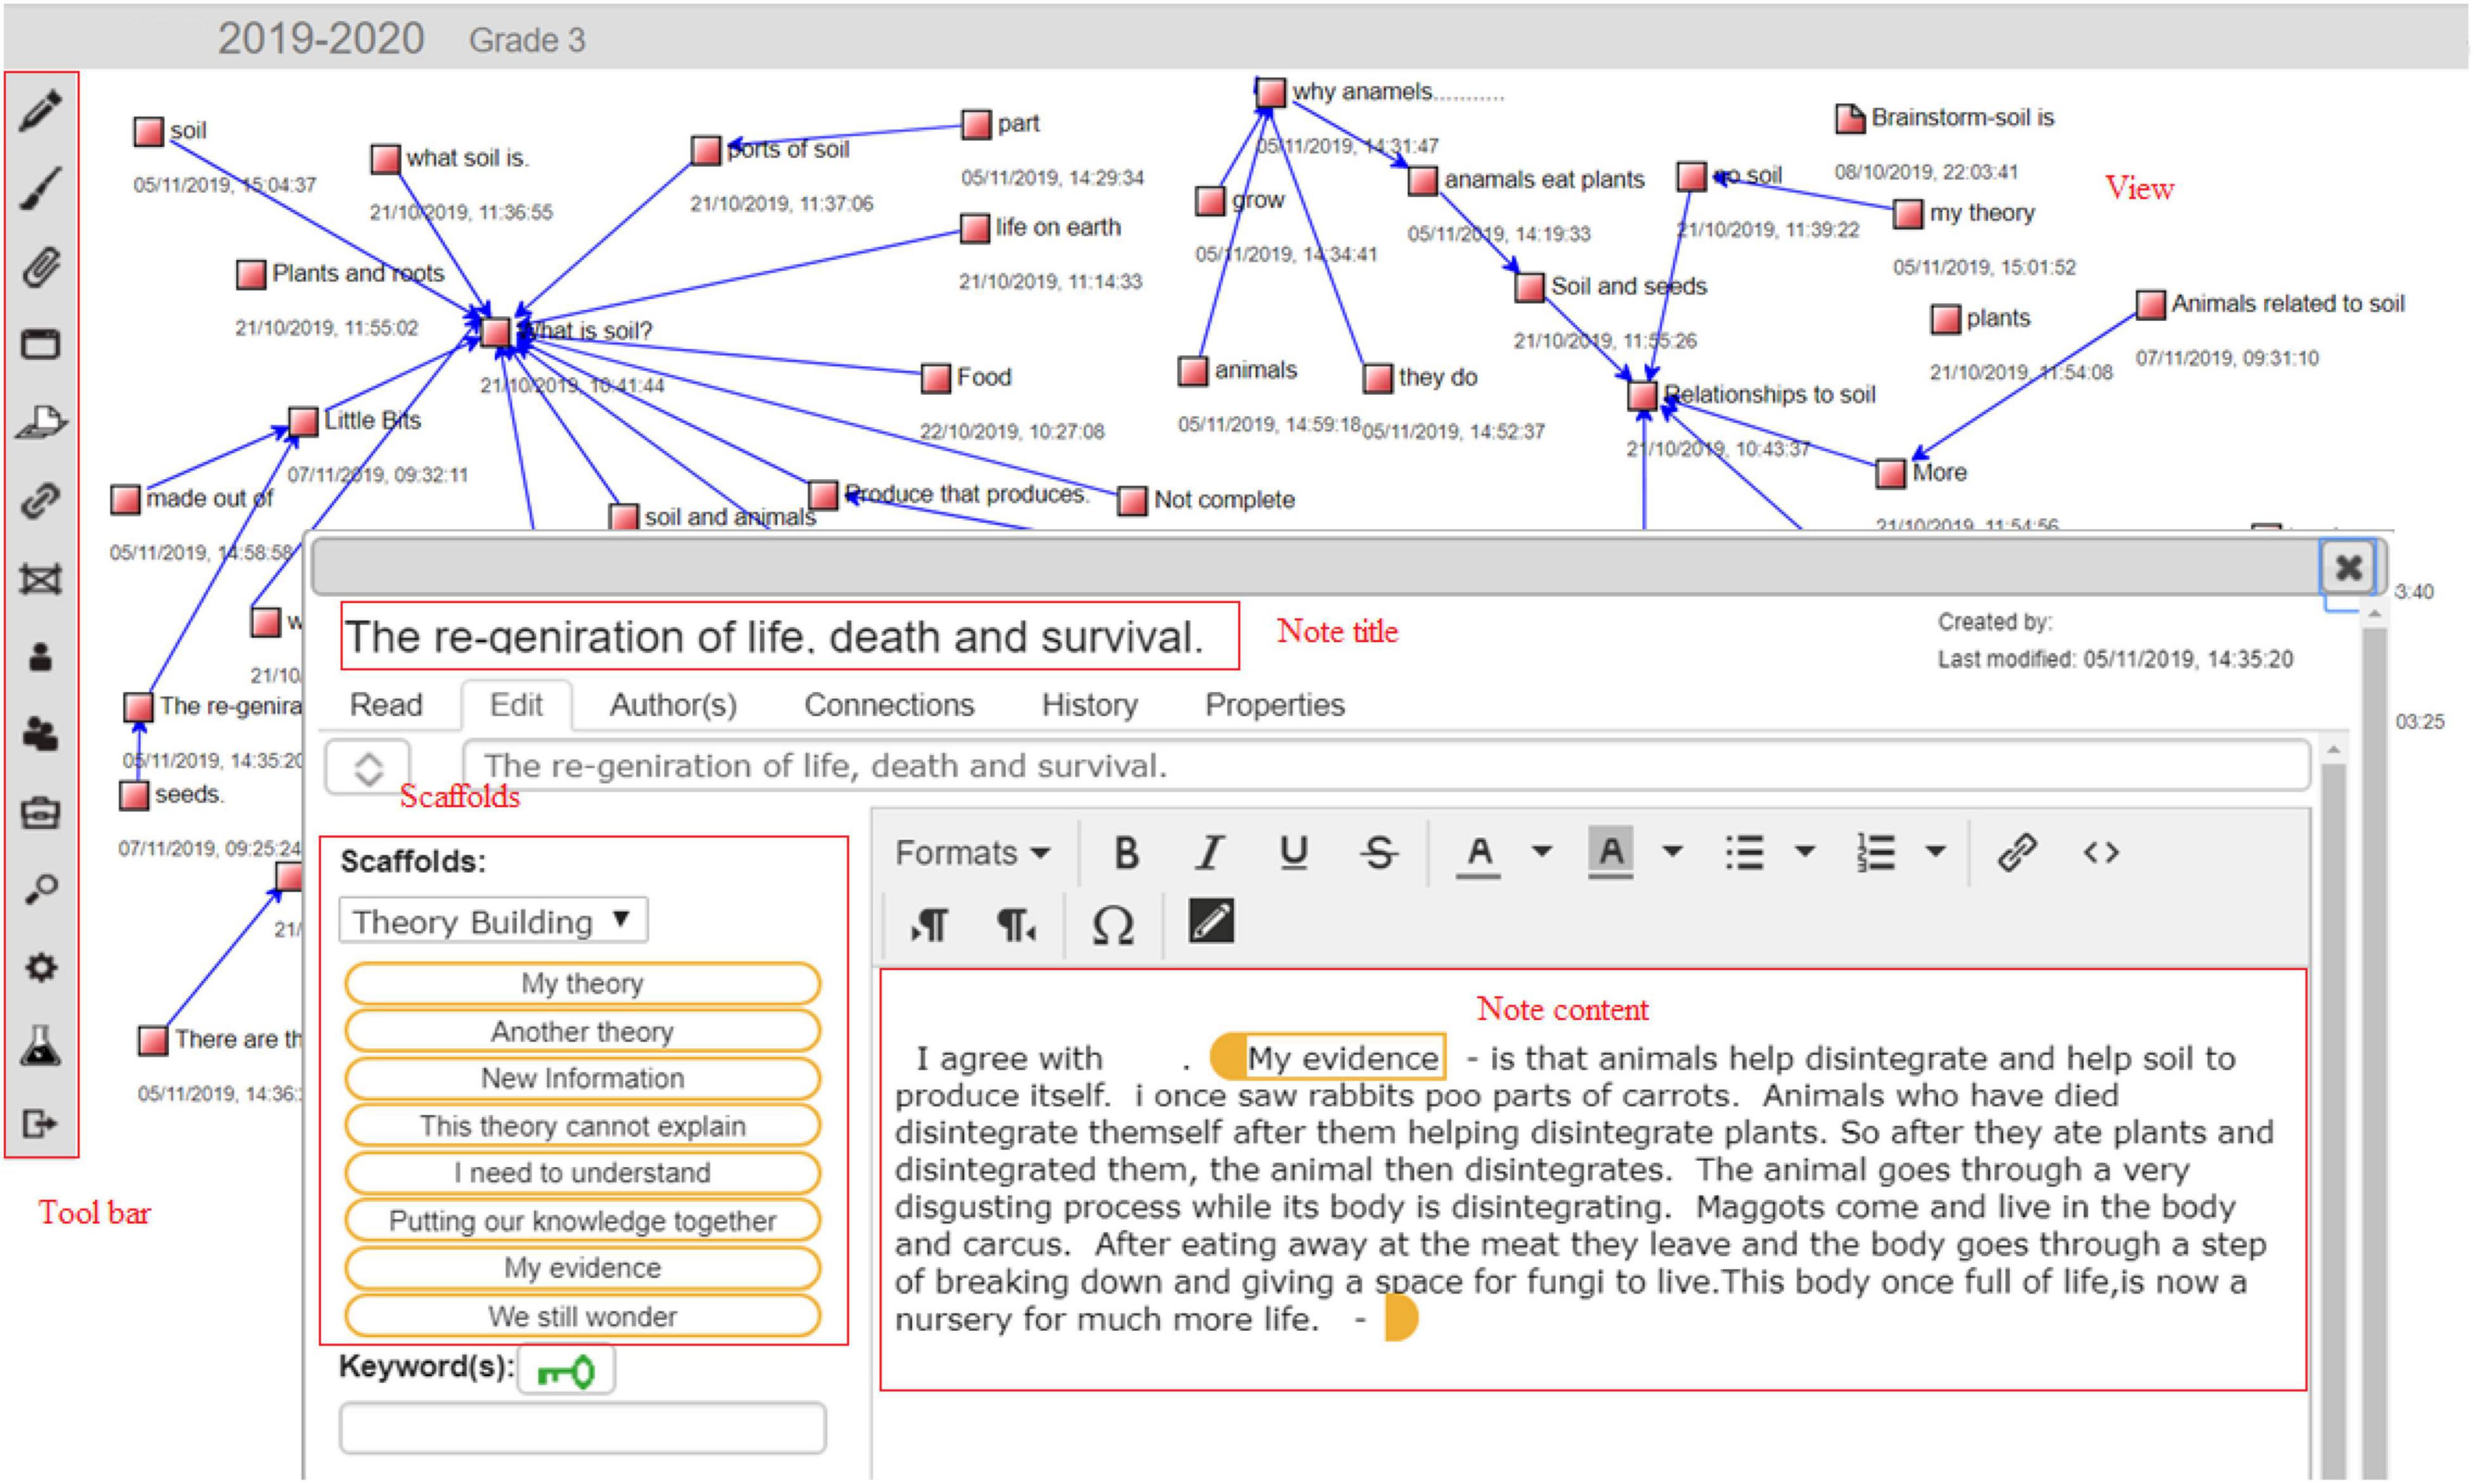Apply bold formatting in editor
The width and height of the screenshot is (2474, 1484).
point(1126,853)
